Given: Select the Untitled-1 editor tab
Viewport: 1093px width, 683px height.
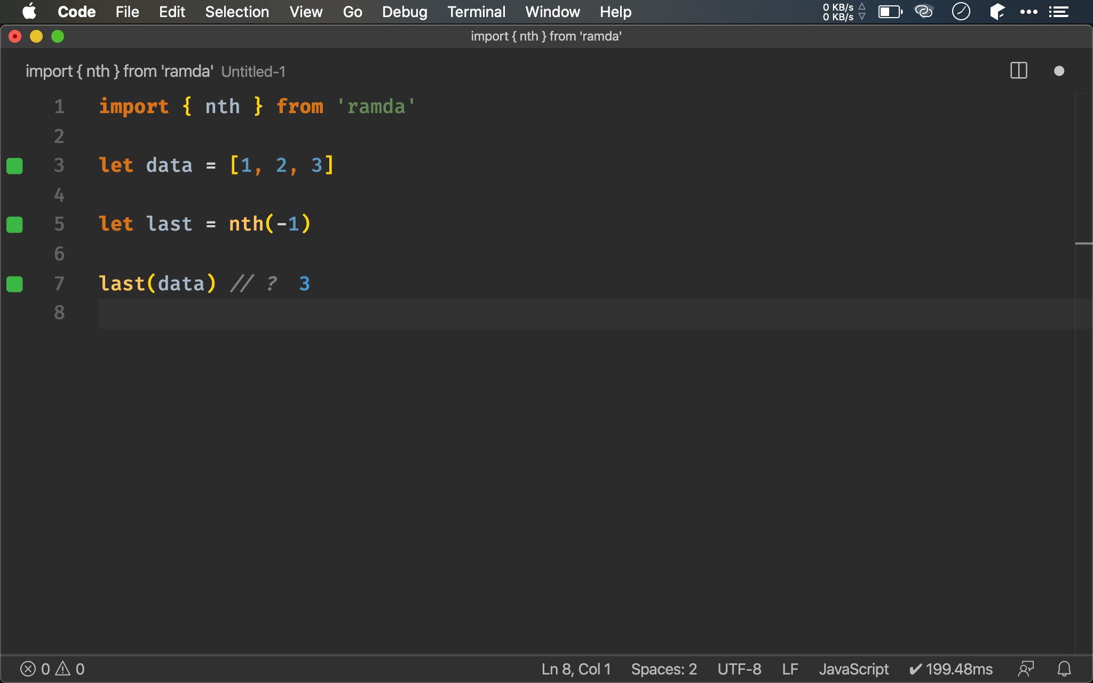Looking at the screenshot, I should click(155, 71).
